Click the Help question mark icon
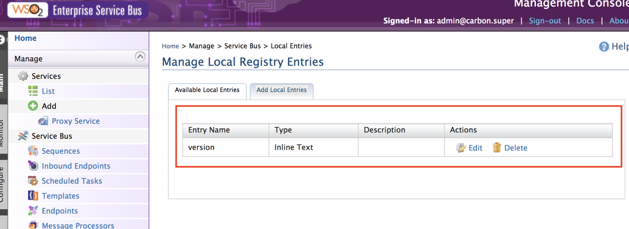 (x=603, y=47)
